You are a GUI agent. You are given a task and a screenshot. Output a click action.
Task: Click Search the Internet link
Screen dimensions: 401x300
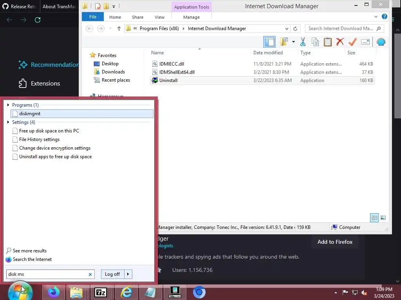32,259
